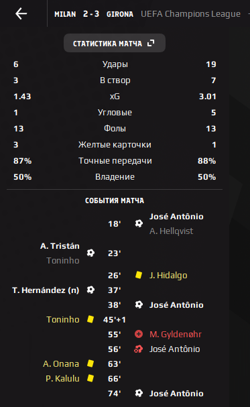This screenshot has height=407, width=250.
Task: Click the missed penalty icon at 56'
Action: 139,349
